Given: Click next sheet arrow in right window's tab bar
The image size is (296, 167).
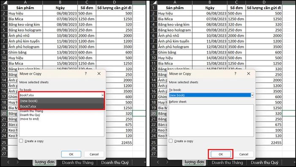Looking at the screenshot, I should pyautogui.click(x=167, y=162).
